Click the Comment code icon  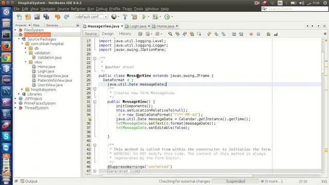pyautogui.click(x=268, y=34)
